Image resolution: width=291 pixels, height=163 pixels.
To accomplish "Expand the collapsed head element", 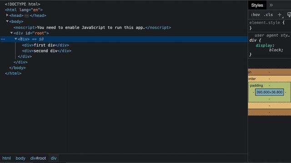I will coord(7,15).
